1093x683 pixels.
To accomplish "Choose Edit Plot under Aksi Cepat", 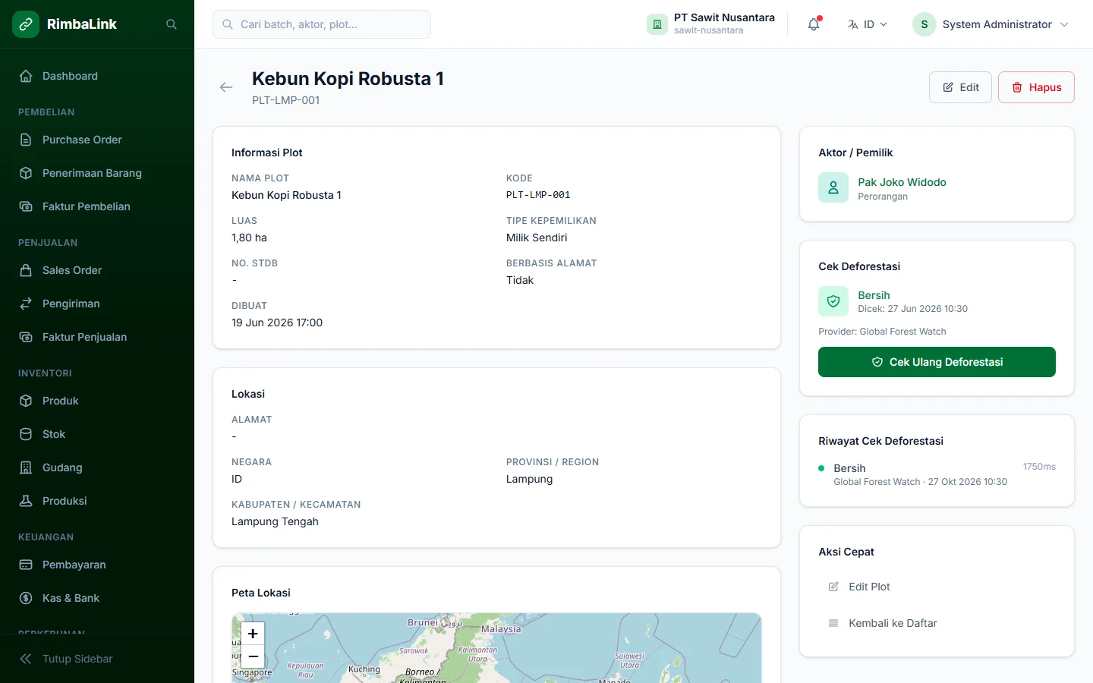I will tap(937, 587).
